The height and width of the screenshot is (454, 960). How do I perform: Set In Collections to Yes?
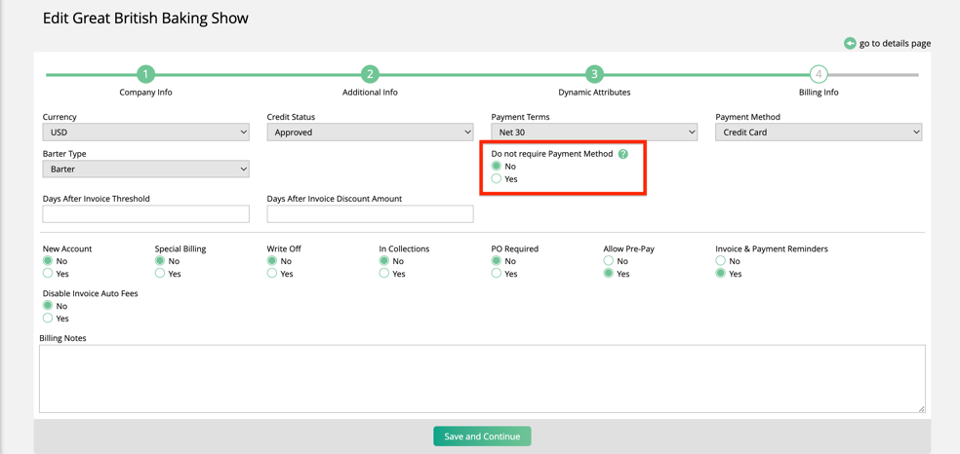[383, 274]
